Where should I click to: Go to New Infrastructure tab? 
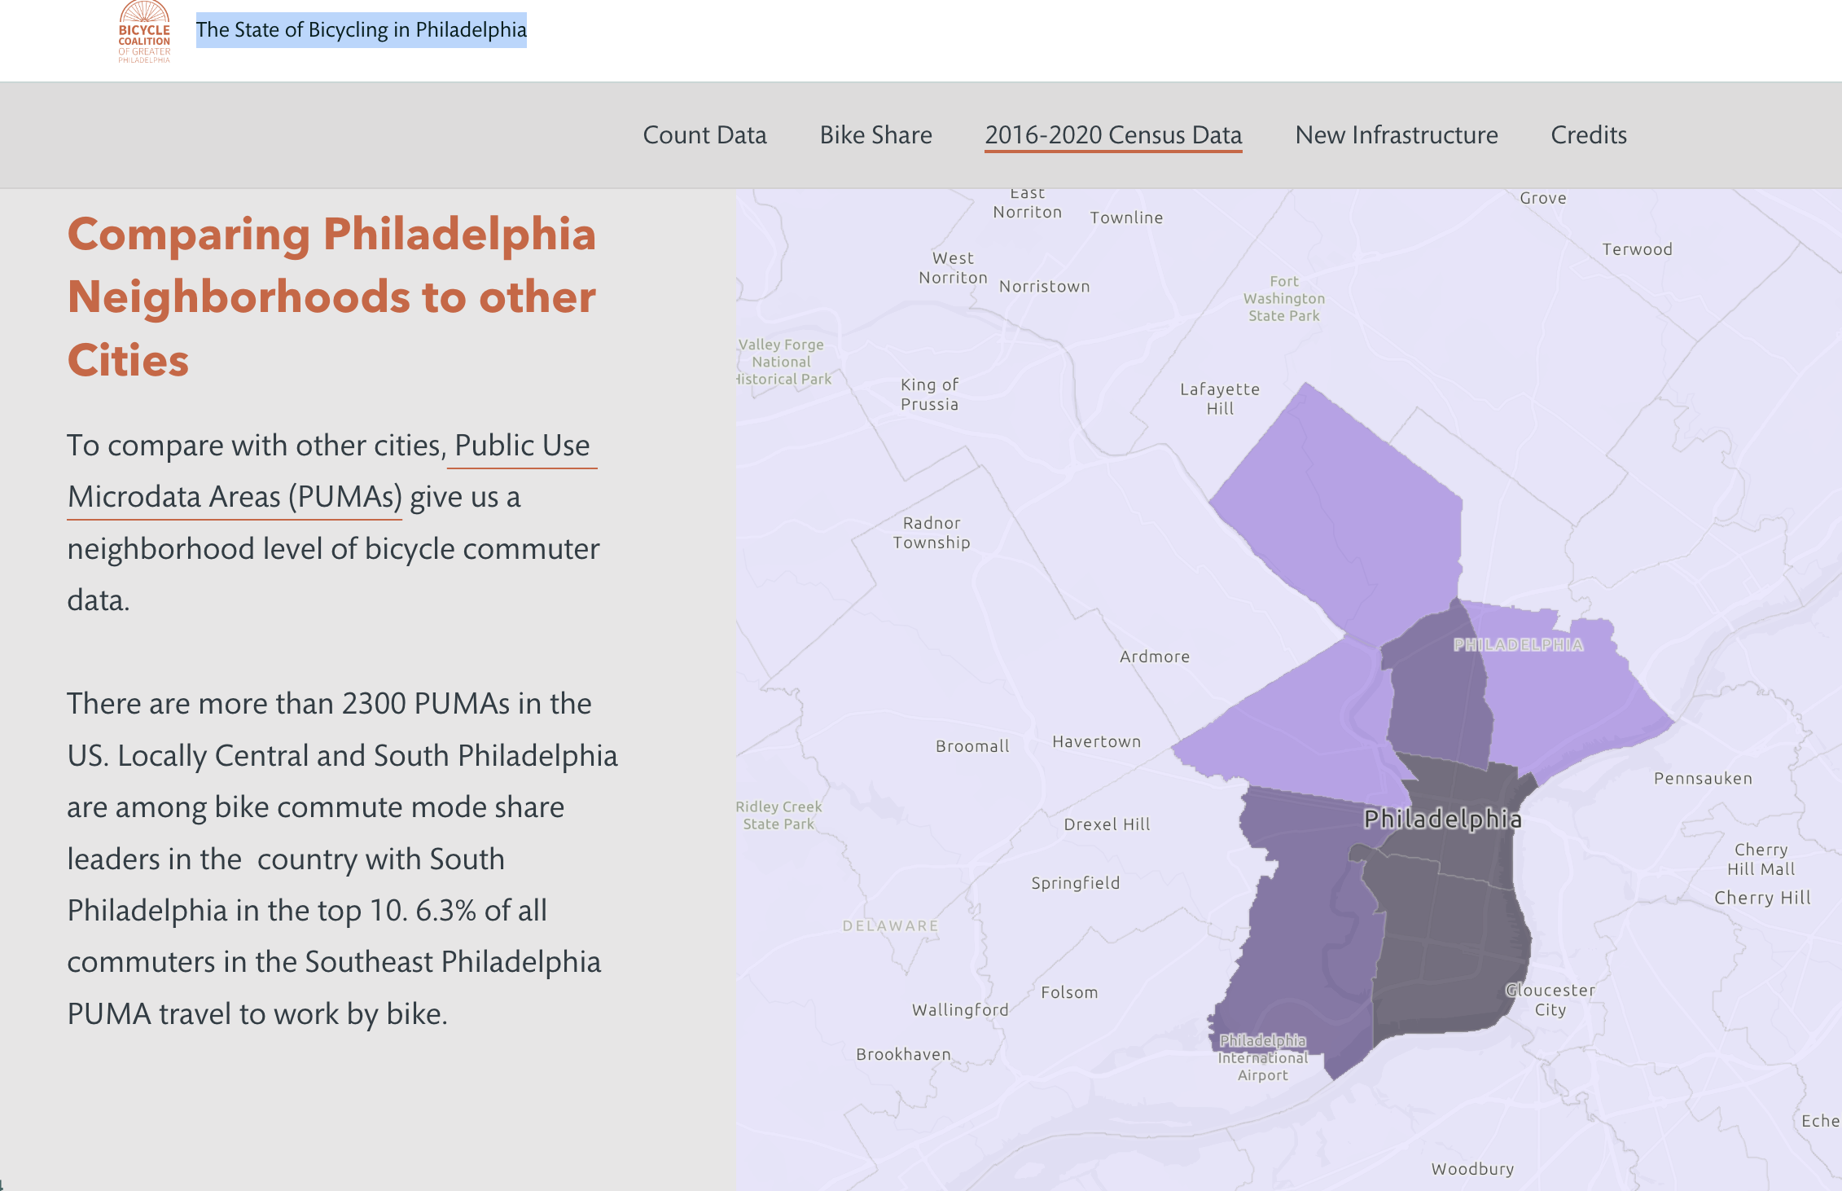coord(1396,134)
